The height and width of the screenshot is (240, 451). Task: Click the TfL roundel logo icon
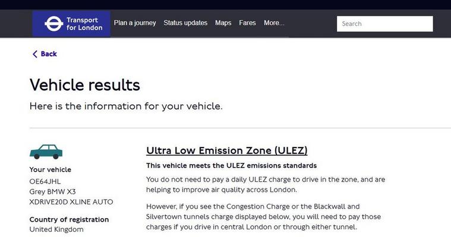pyautogui.click(x=54, y=24)
